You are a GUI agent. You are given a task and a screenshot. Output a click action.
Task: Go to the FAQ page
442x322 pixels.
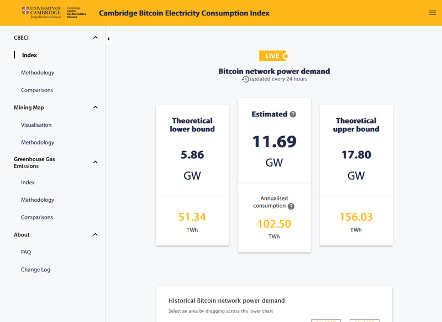tap(26, 252)
